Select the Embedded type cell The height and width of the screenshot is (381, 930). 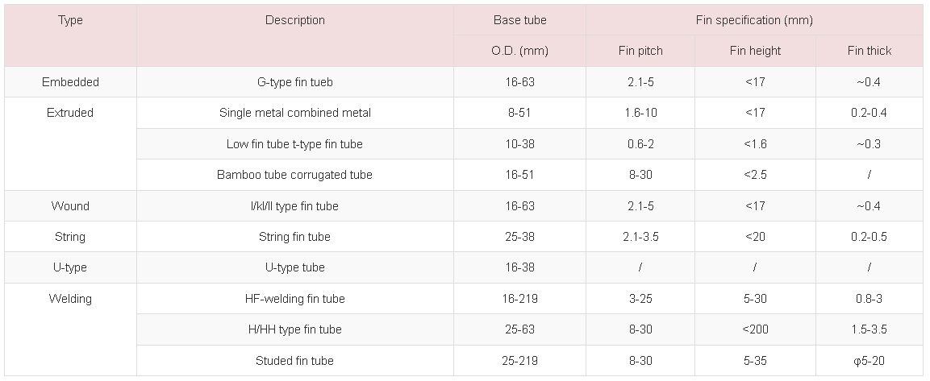(71, 82)
